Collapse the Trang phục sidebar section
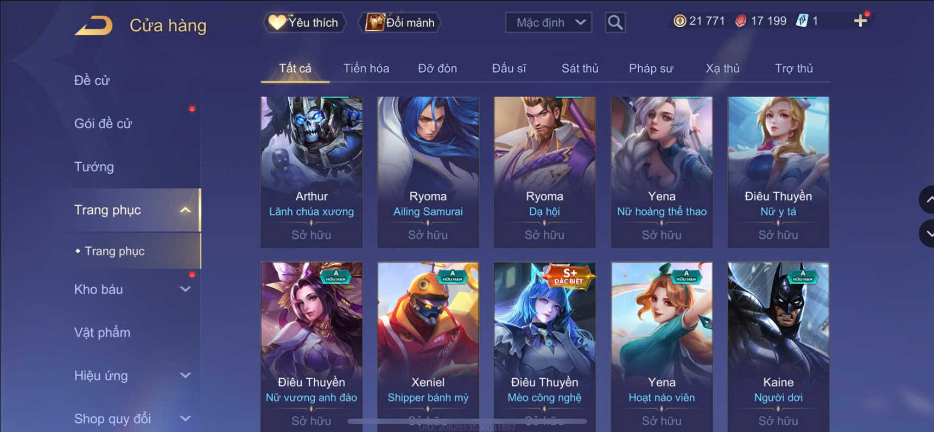The height and width of the screenshot is (432, 934). [185, 210]
